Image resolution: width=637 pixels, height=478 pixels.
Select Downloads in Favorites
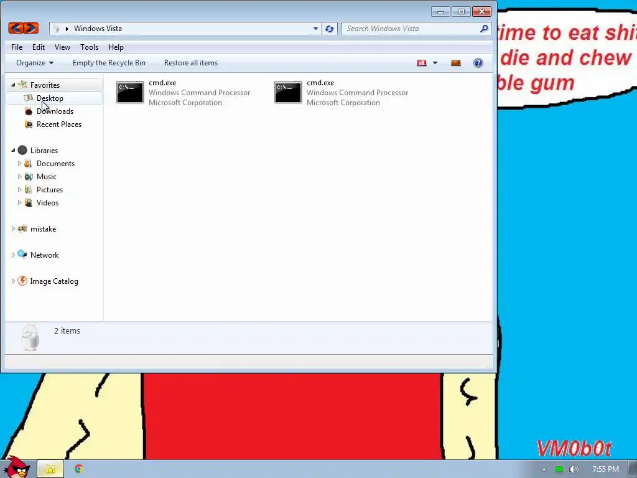[55, 111]
